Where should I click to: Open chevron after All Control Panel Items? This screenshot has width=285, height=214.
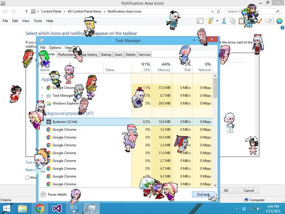[x=105, y=11]
